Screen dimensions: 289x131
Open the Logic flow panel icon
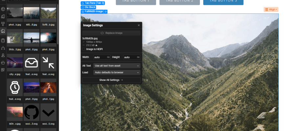[x=3, y=48]
